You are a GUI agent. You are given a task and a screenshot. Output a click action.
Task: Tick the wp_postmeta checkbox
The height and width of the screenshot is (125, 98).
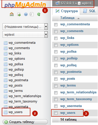point(56,72)
